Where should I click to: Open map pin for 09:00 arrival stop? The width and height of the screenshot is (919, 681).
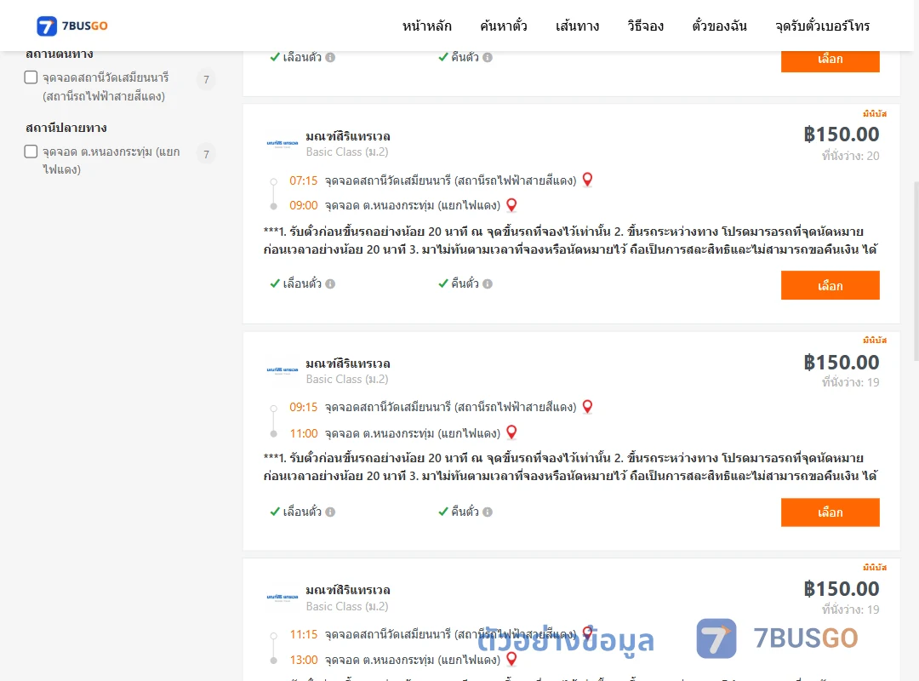click(x=511, y=204)
